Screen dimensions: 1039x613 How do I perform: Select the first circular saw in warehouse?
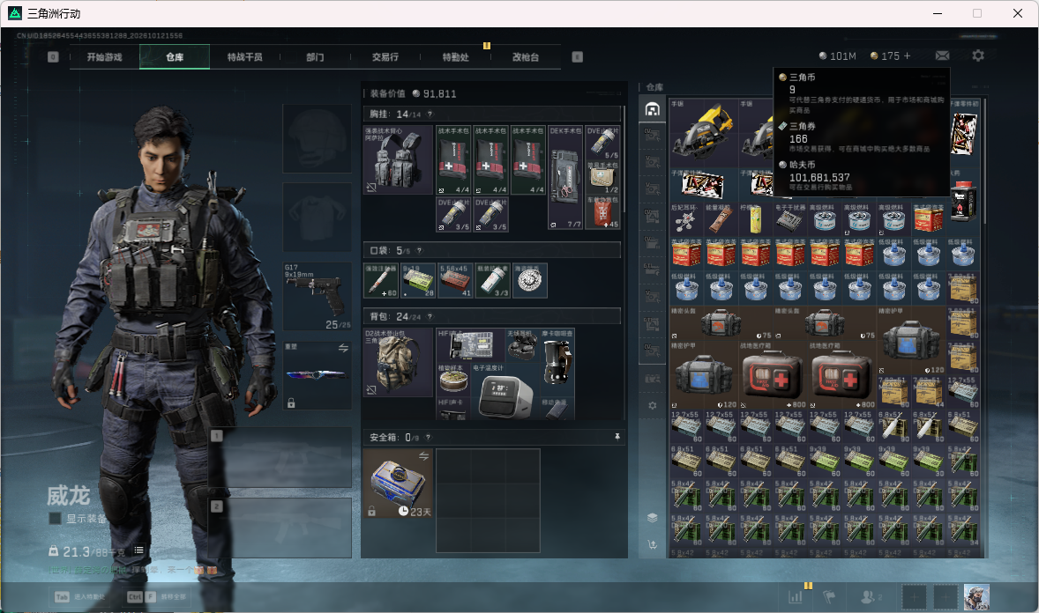(704, 132)
